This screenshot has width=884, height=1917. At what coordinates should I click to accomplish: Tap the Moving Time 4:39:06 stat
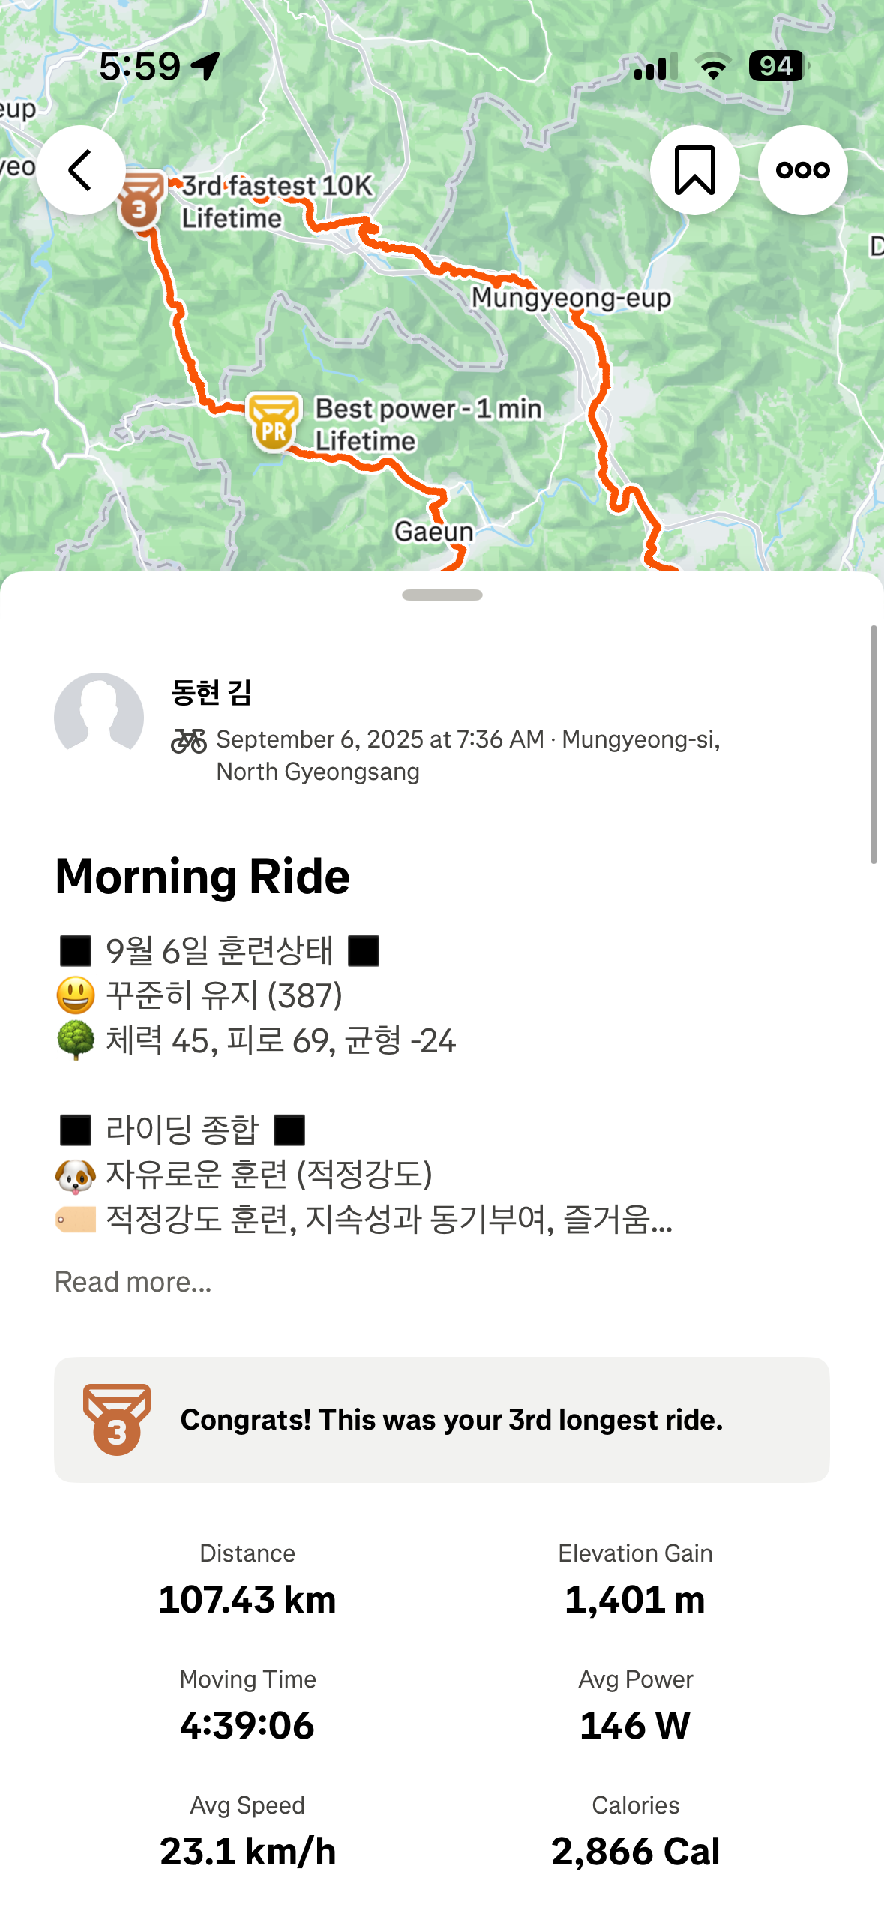(x=247, y=1709)
